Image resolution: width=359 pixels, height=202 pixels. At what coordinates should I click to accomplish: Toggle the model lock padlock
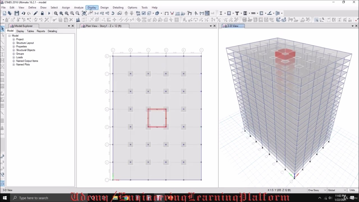click(x=42, y=13)
